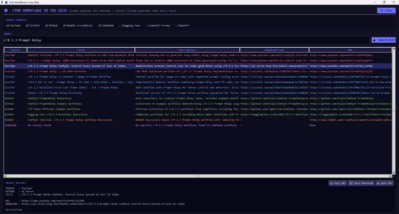Click the query field containing LTX 2.3 Prompt Relay

[x=186, y=40]
